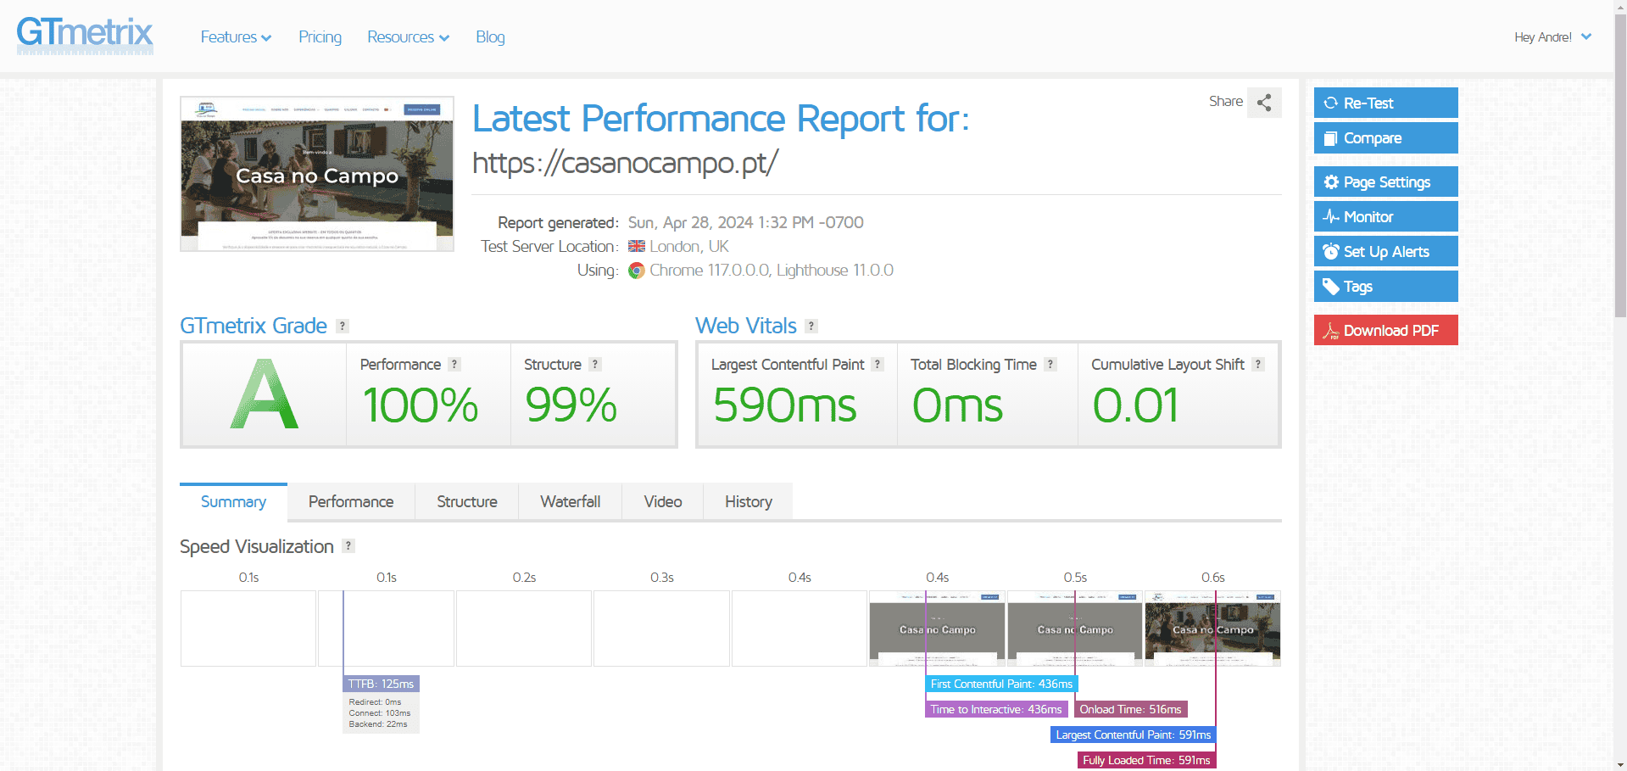Click the GTmetrix logo
Image resolution: width=1627 pixels, height=771 pixels.
[x=85, y=35]
